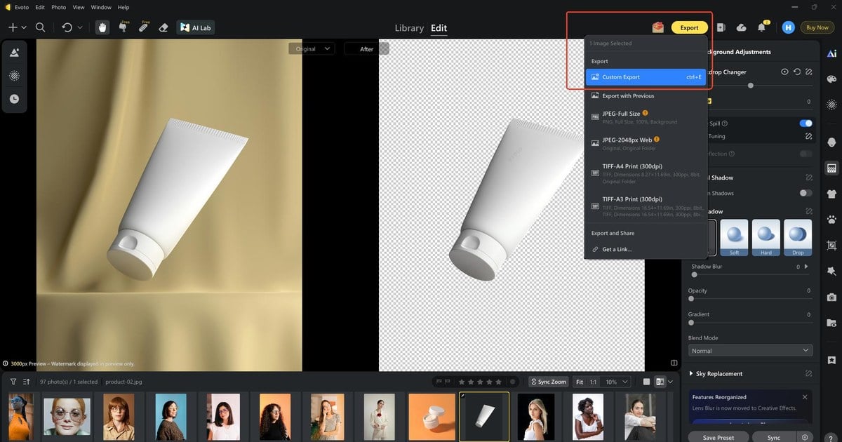The width and height of the screenshot is (842, 442).
Task: Select the Drop shadow style thumbnail
Action: 798,237
